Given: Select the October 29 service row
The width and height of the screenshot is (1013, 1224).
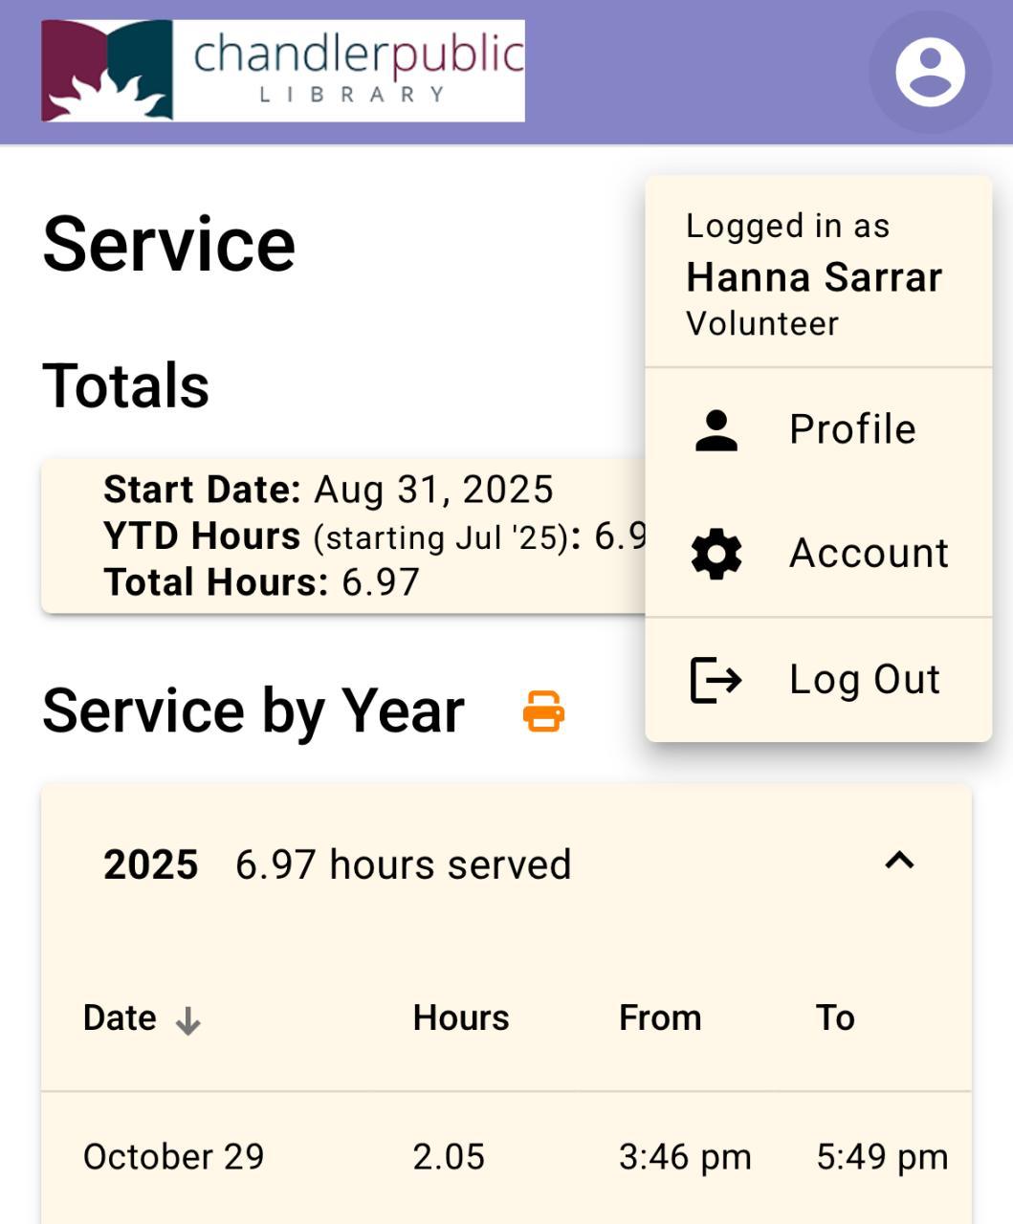Looking at the screenshot, I should pos(173,1157).
